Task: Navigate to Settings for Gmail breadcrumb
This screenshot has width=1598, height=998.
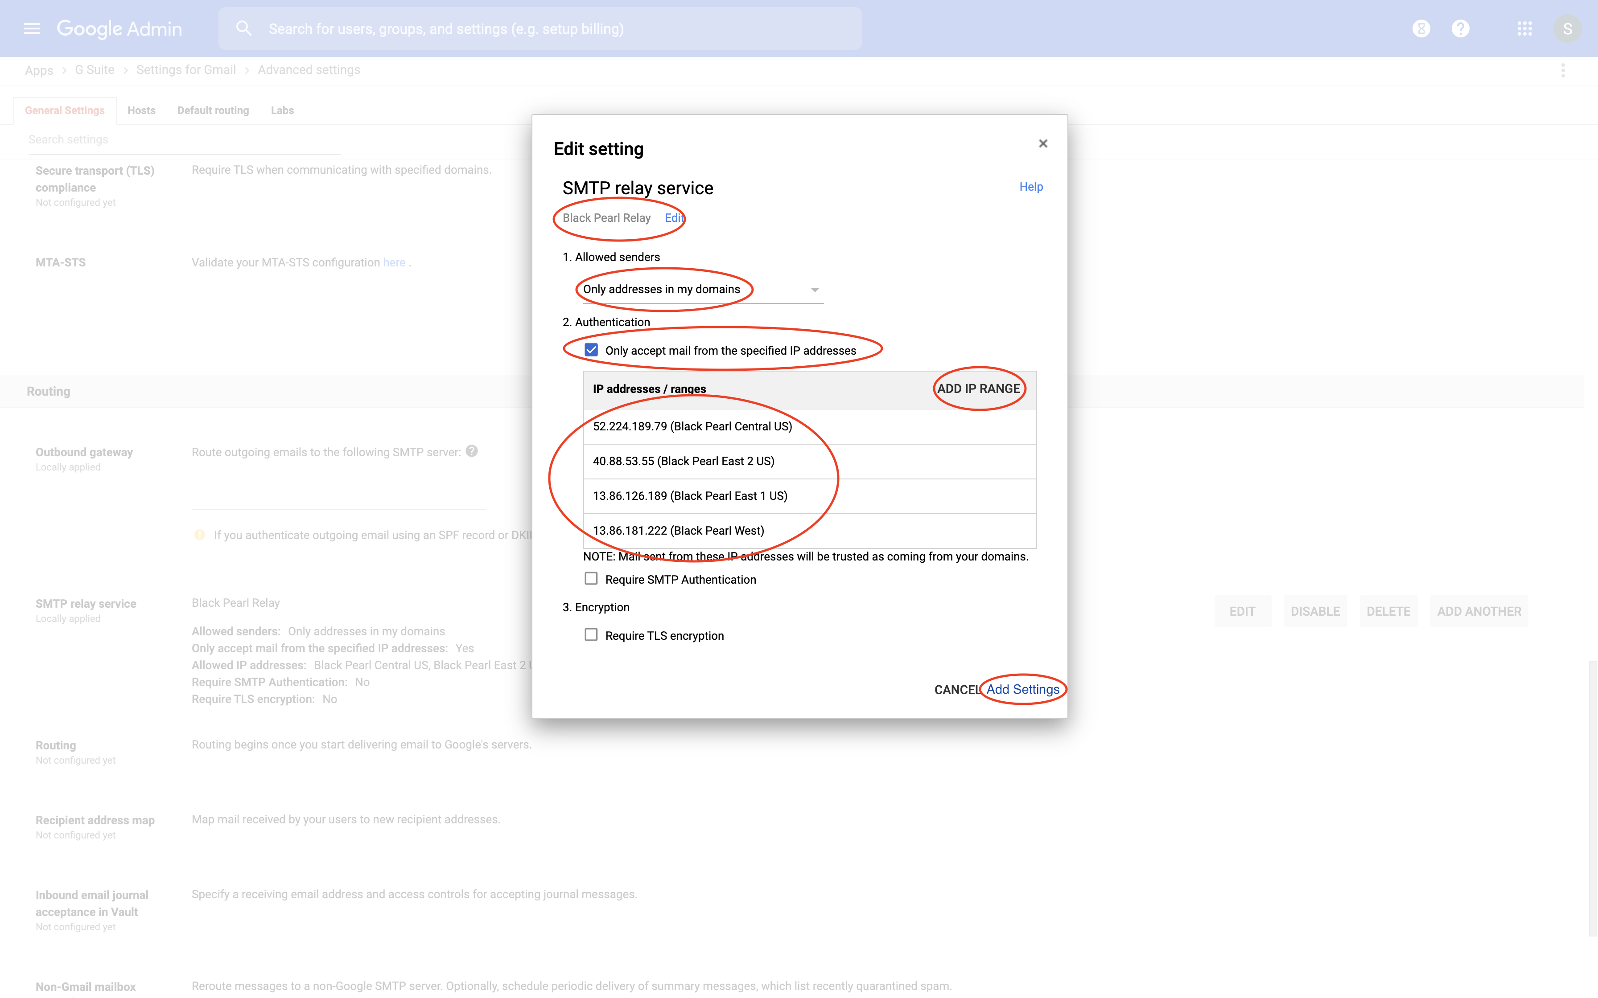Action: point(185,70)
